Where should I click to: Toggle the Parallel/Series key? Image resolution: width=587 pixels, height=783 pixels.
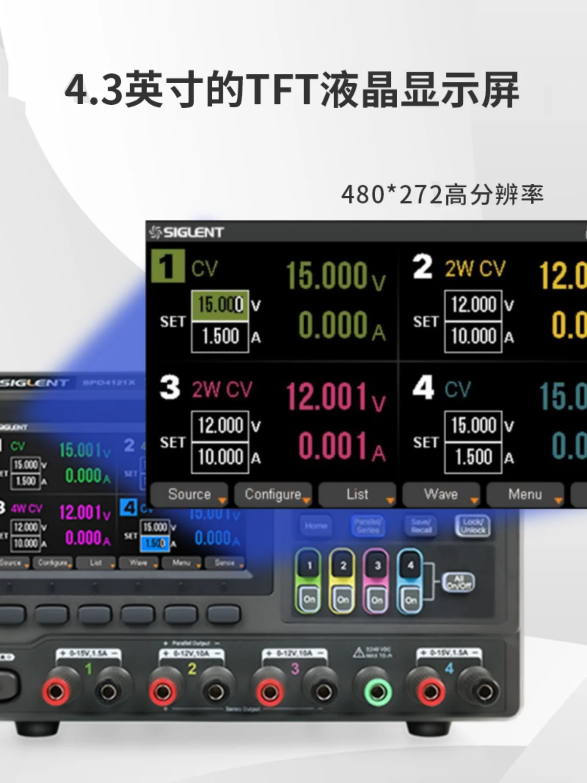(367, 526)
